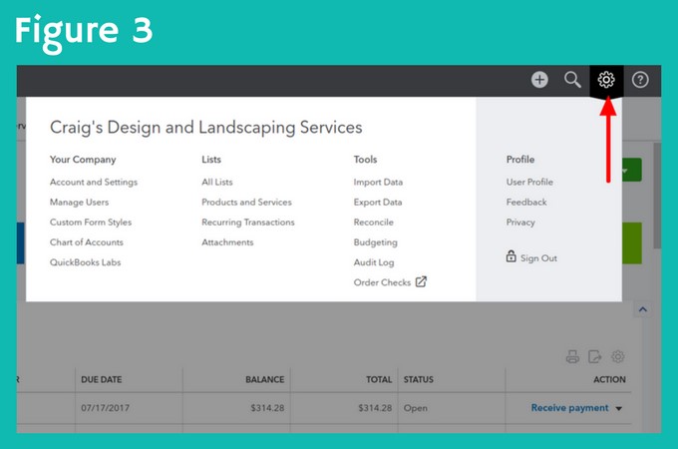Viewport: 678px width, 449px height.
Task: Select All Lists
Action: click(x=217, y=183)
